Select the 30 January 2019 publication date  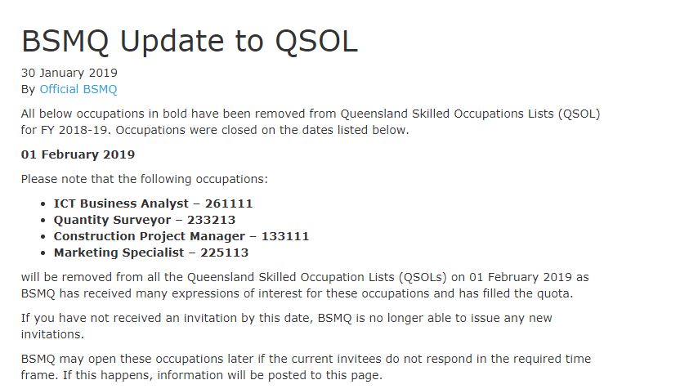point(69,73)
